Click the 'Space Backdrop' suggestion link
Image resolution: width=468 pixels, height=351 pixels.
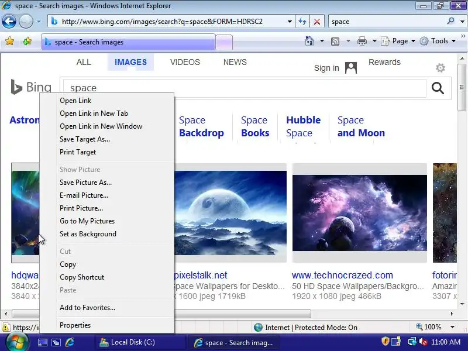(x=201, y=126)
